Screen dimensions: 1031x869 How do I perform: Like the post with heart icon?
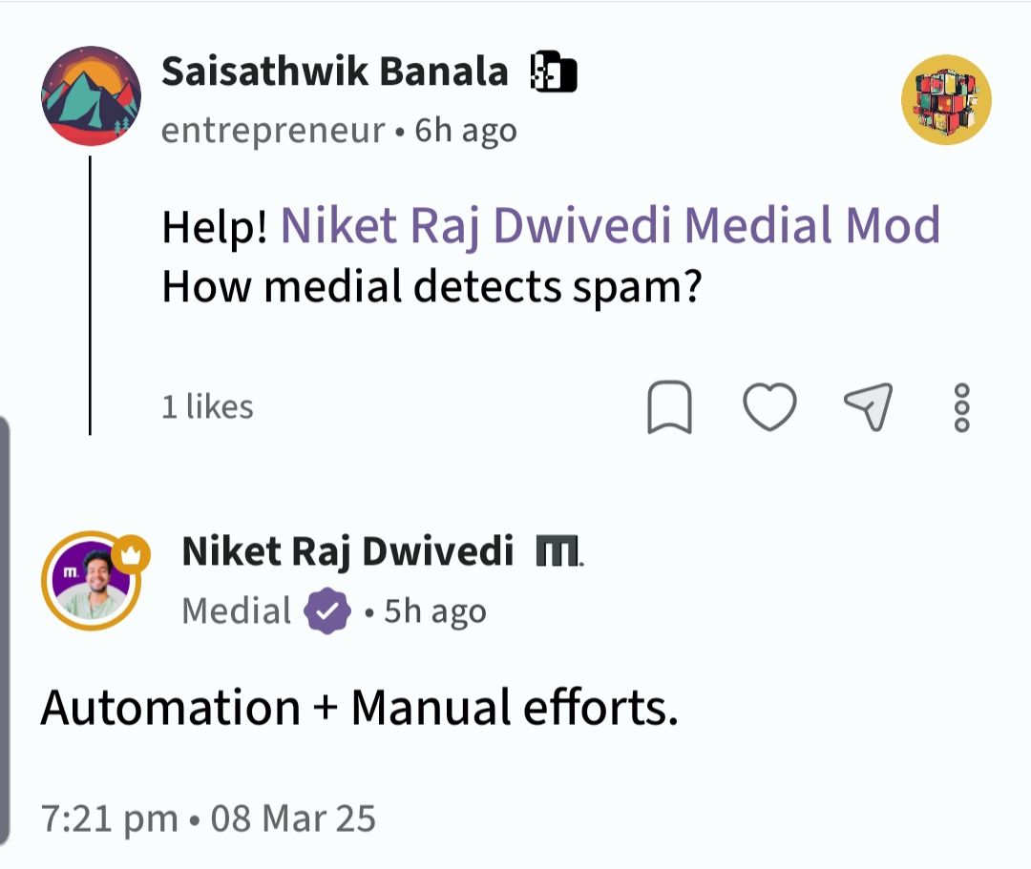pos(769,407)
